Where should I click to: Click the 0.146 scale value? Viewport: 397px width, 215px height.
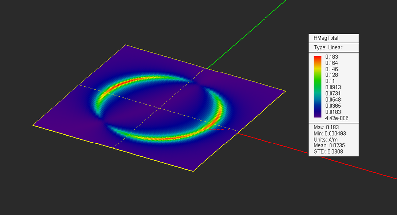click(331, 69)
